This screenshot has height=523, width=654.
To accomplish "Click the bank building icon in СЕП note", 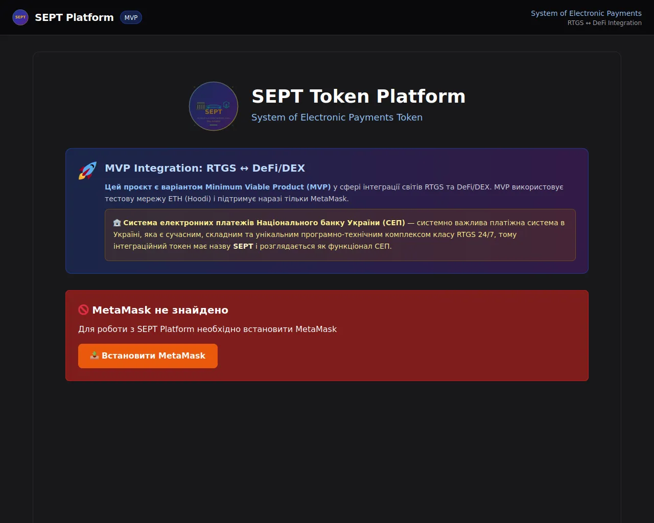I will [x=117, y=223].
